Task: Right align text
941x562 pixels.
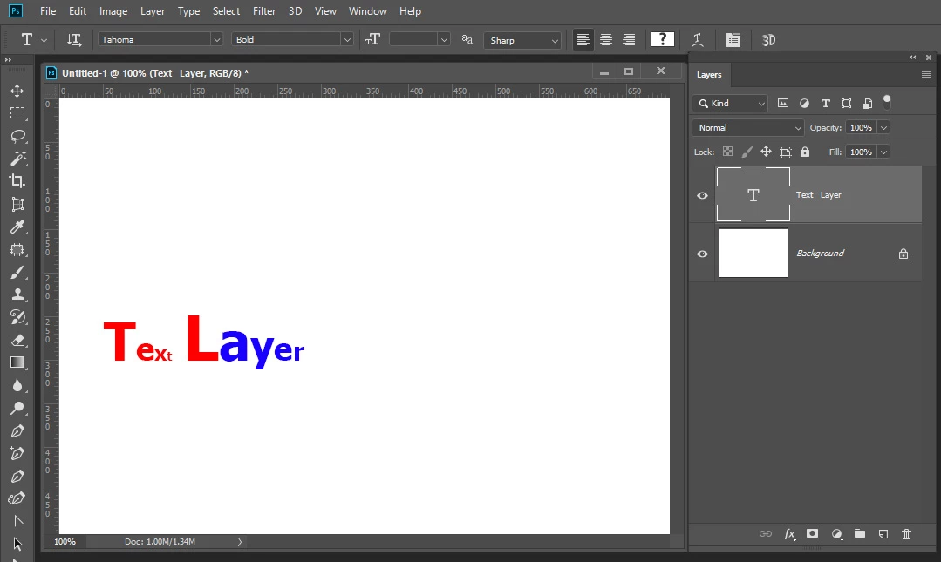Action: (x=629, y=39)
